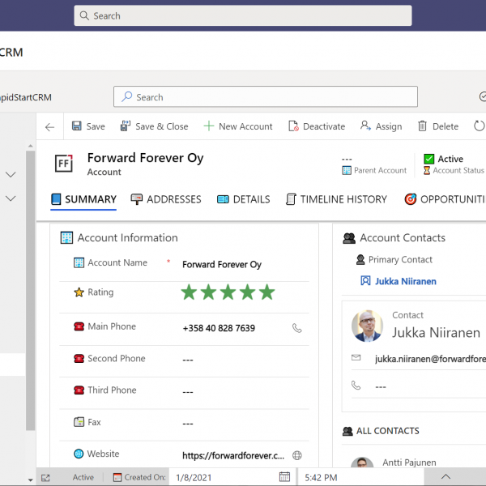Click the Forward Forever FF logo

[x=64, y=163]
